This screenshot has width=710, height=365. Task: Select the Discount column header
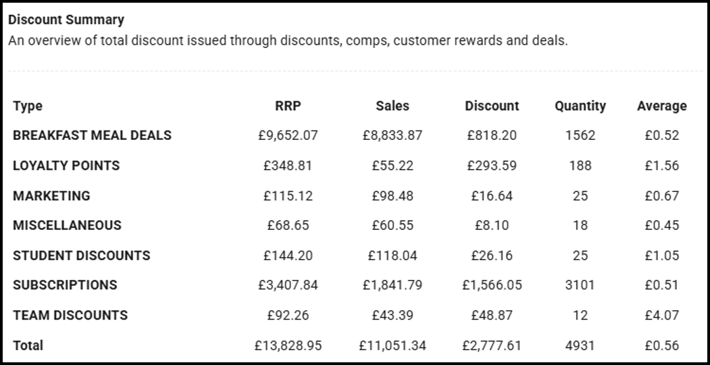[492, 106]
